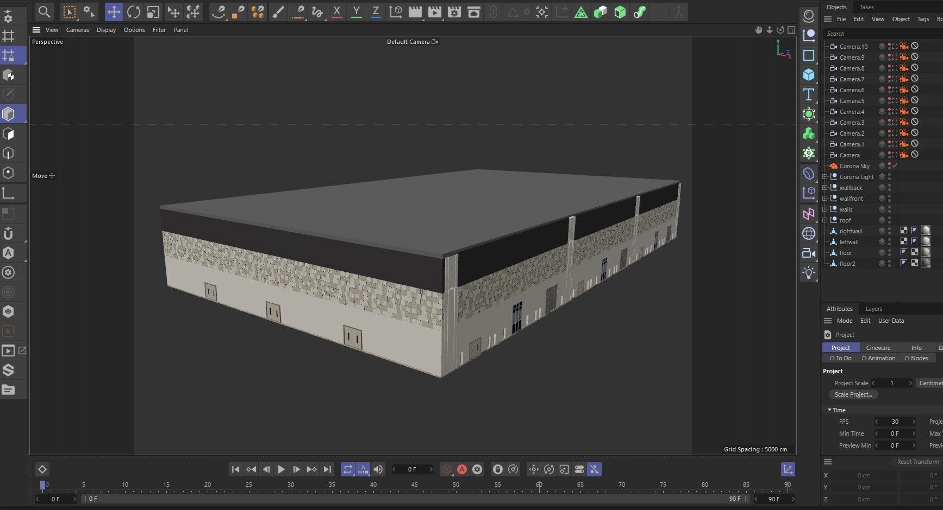Click the Axis mode L-shaped icon
Viewport: 943px width, 510px height.
[9, 193]
